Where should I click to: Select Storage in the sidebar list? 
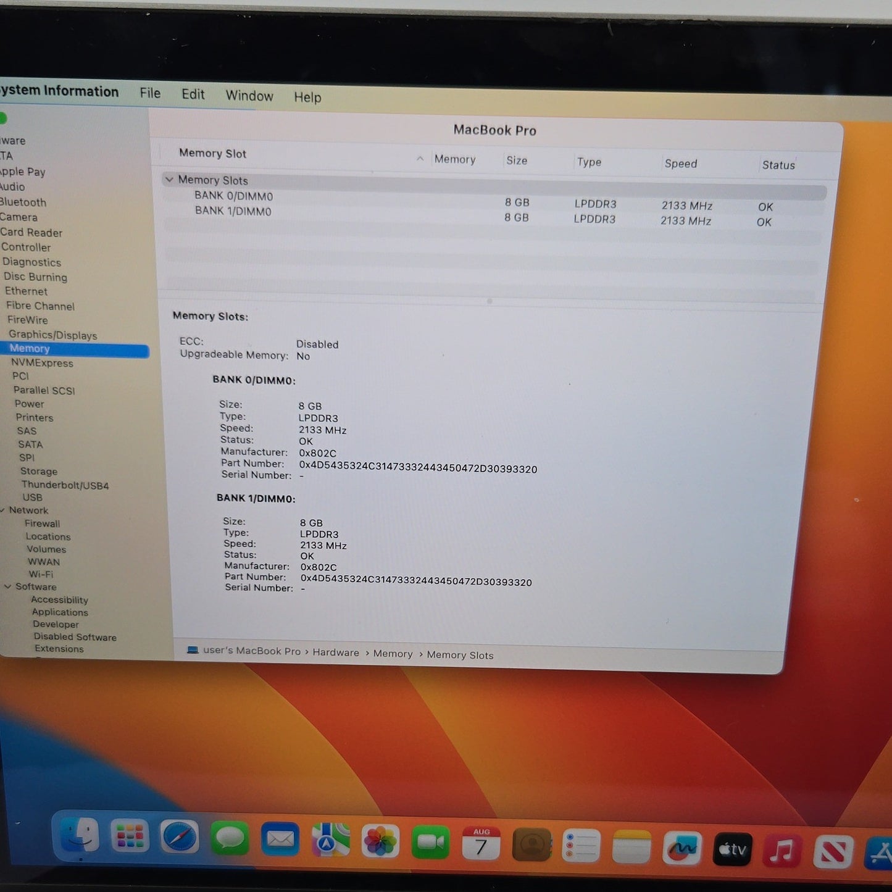[39, 471]
